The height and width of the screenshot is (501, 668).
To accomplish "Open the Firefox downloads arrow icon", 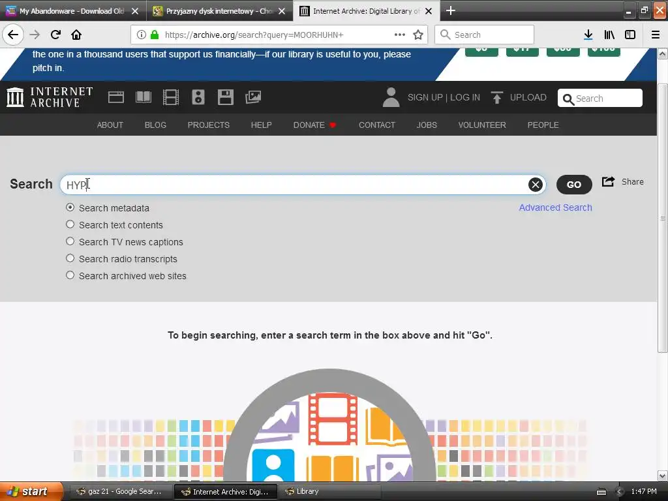I will 588,35.
